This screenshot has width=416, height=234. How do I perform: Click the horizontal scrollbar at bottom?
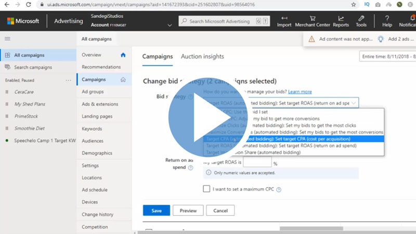[311, 228]
